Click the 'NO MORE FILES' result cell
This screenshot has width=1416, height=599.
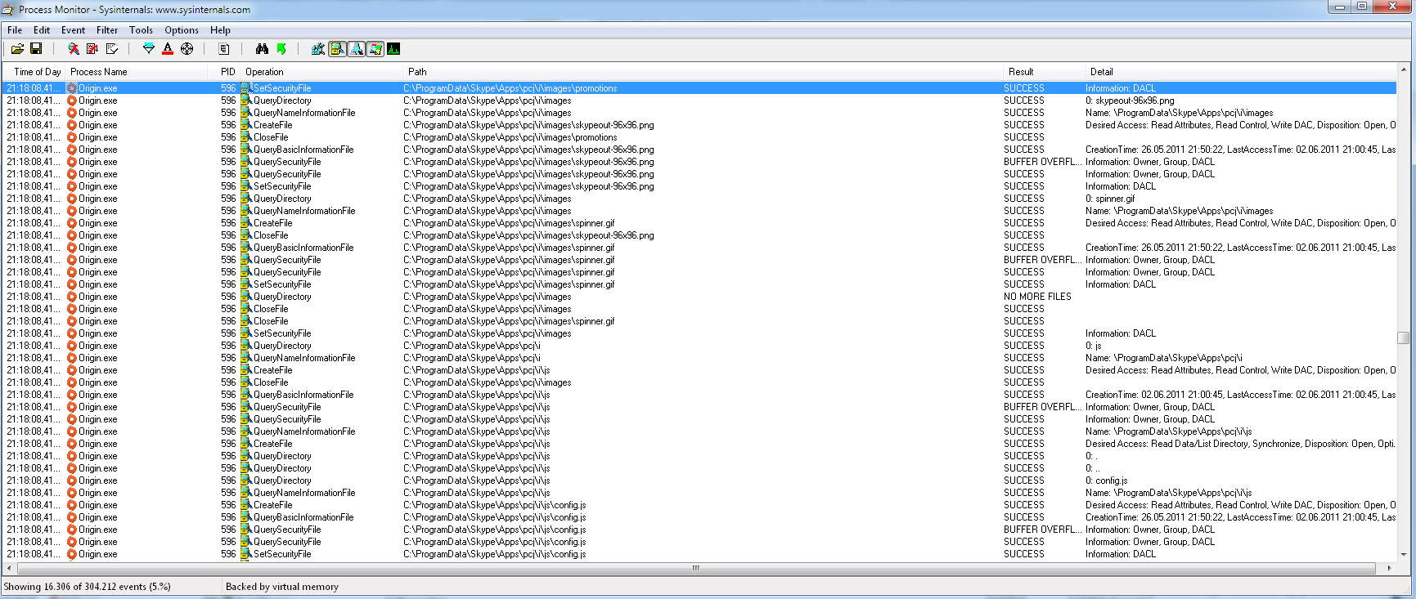click(x=1037, y=297)
